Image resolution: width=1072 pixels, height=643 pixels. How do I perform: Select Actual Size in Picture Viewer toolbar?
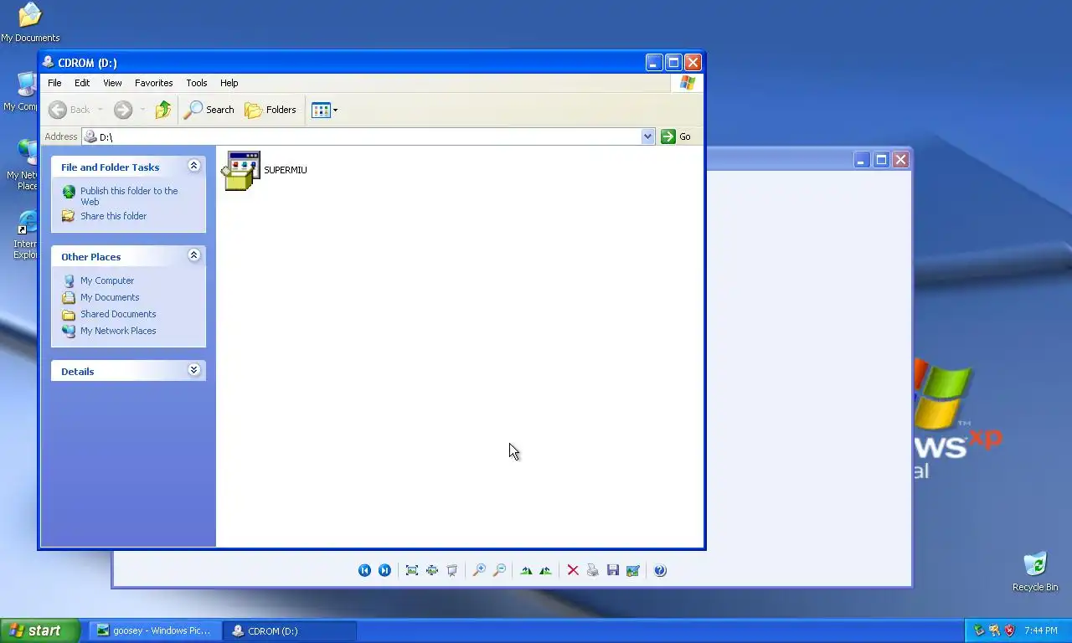click(432, 570)
